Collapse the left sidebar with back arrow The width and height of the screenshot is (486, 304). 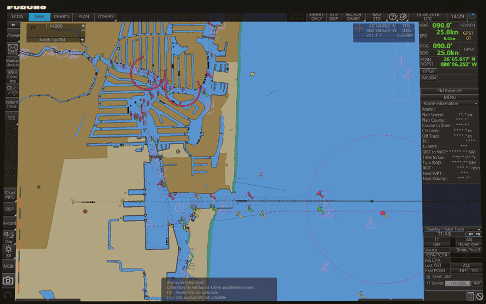(13, 25)
